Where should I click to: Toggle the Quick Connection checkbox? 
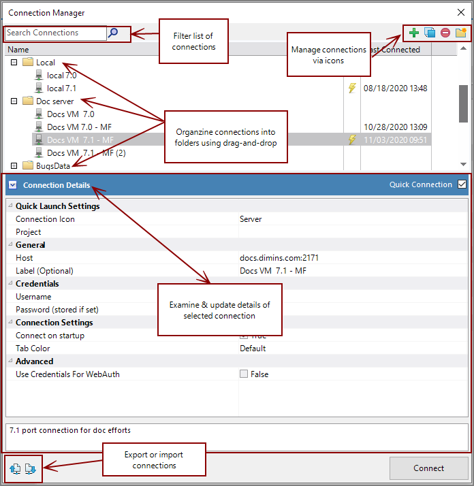[462, 184]
